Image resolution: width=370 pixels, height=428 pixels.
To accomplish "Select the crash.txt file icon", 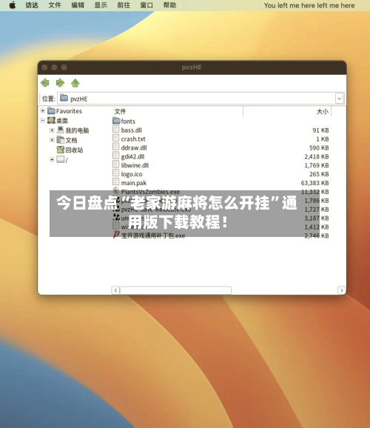I will pyautogui.click(x=115, y=138).
